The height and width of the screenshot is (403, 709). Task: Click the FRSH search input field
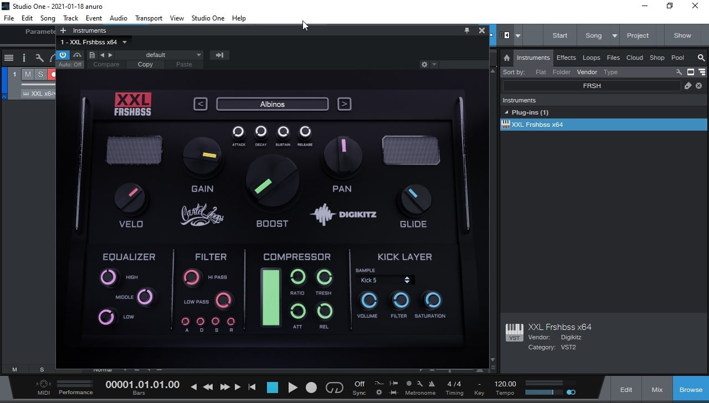click(x=592, y=86)
